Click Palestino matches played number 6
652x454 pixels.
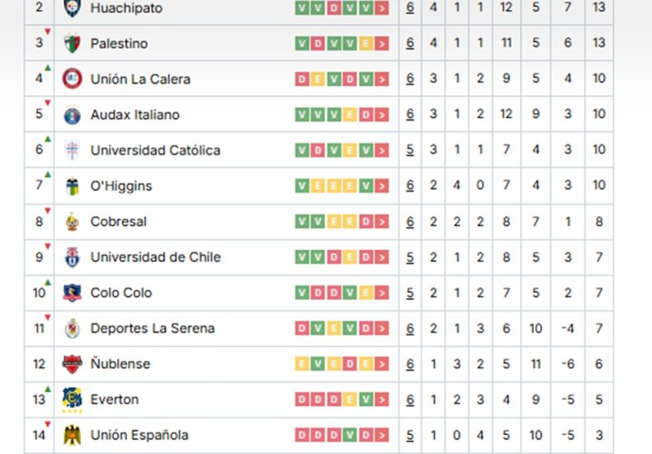(410, 43)
